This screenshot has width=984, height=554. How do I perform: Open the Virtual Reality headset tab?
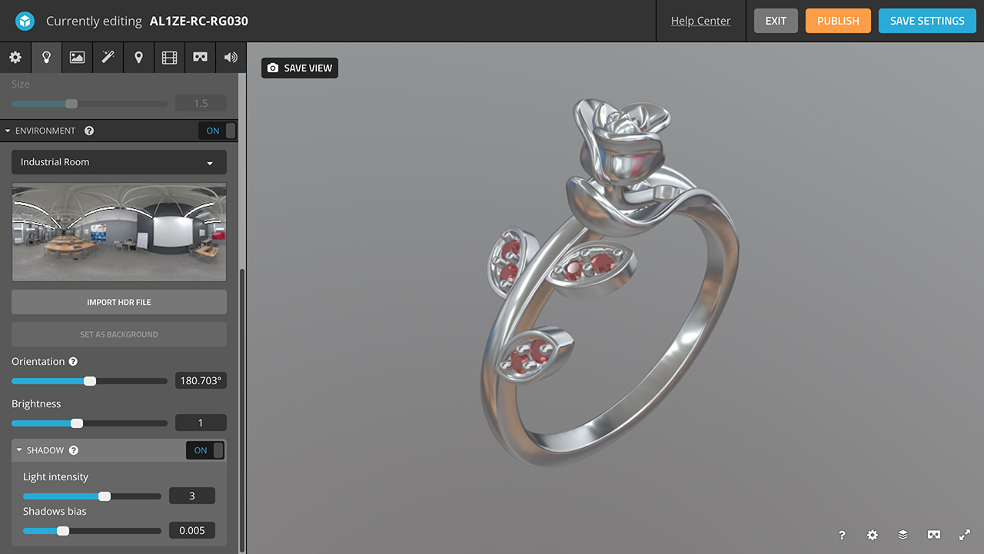(x=200, y=58)
